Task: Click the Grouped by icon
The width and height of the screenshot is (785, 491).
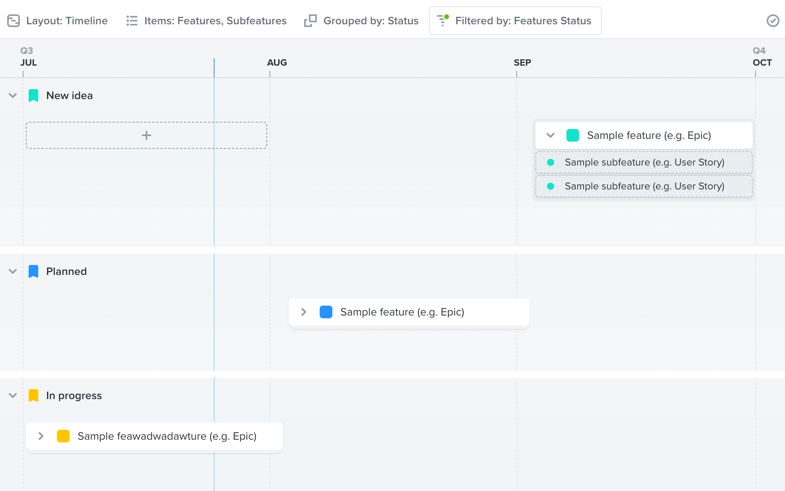Action: coord(310,21)
